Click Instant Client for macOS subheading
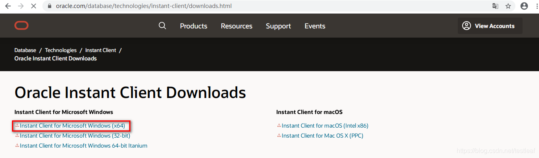 [x=309, y=112]
